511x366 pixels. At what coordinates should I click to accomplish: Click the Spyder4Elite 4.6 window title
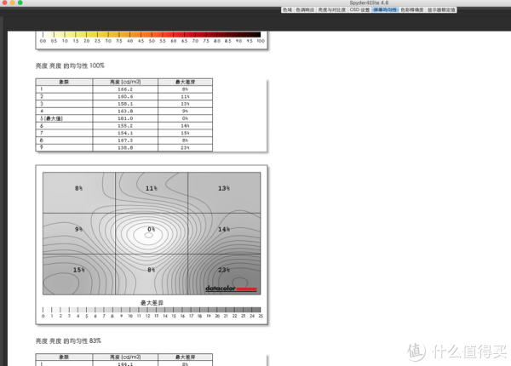pyautogui.click(x=369, y=3)
